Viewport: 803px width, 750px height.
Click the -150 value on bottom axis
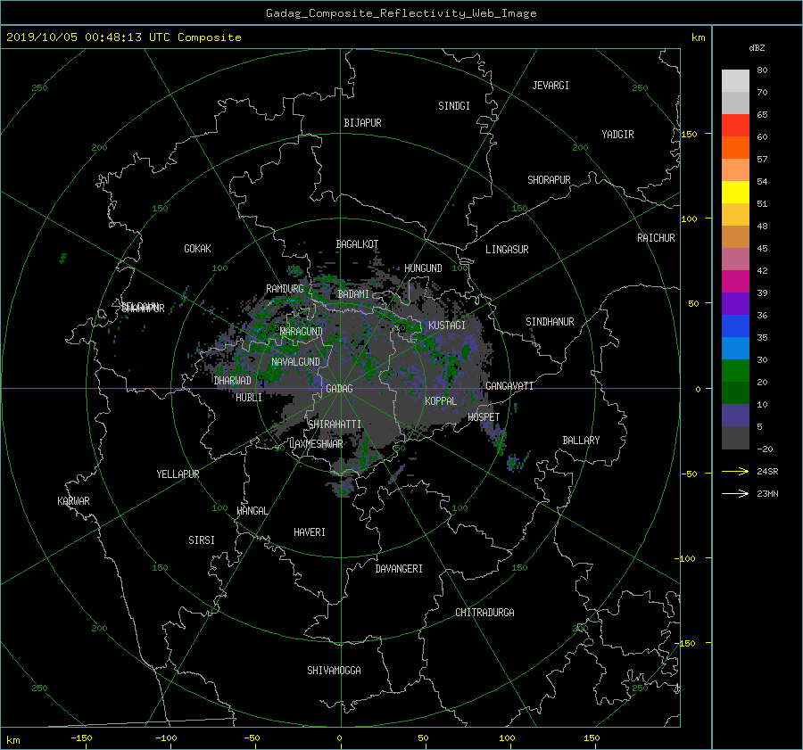(81, 738)
